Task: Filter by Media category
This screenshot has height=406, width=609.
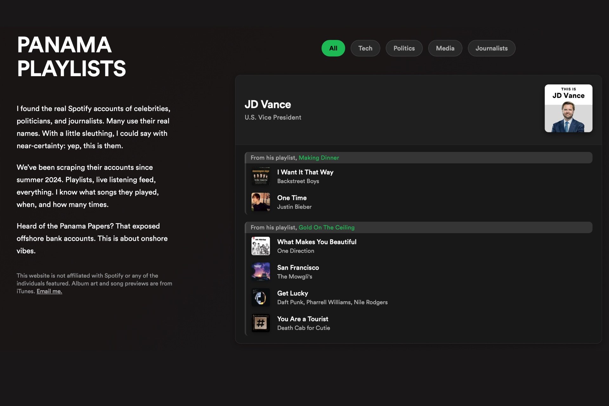Action: coord(445,48)
